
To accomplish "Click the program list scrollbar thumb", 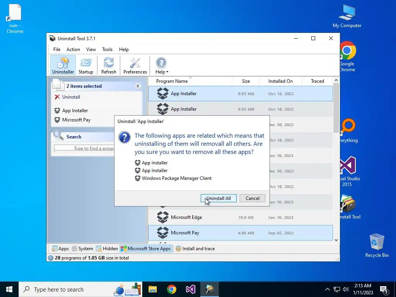I will (x=336, y=108).
